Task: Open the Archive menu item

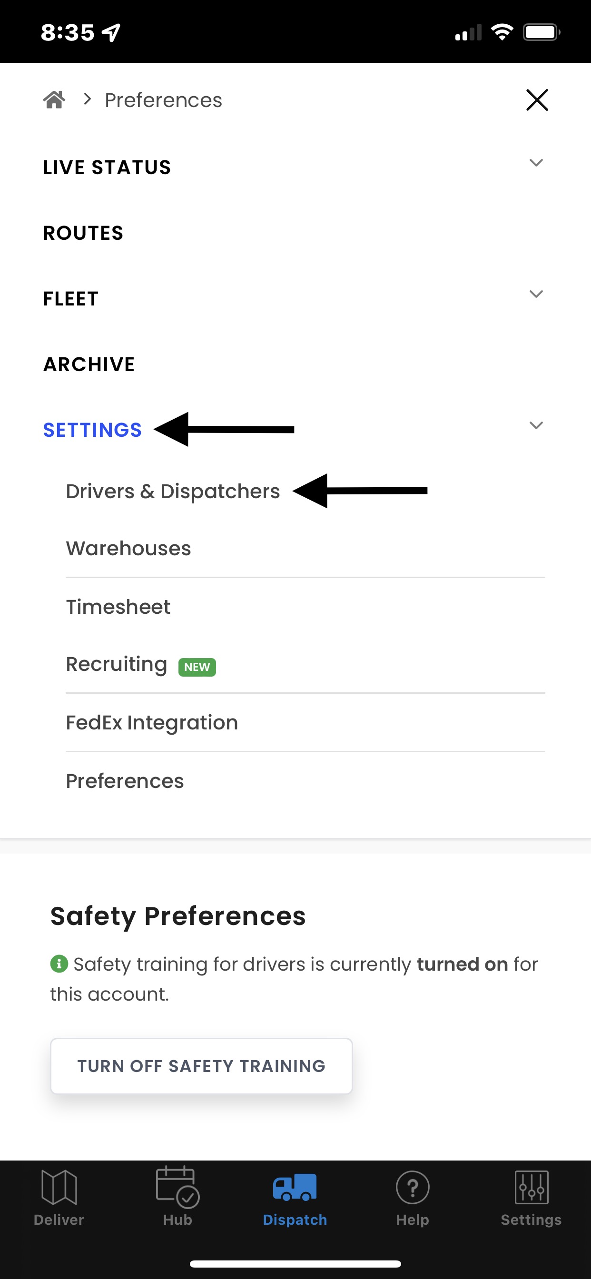Action: coord(89,364)
